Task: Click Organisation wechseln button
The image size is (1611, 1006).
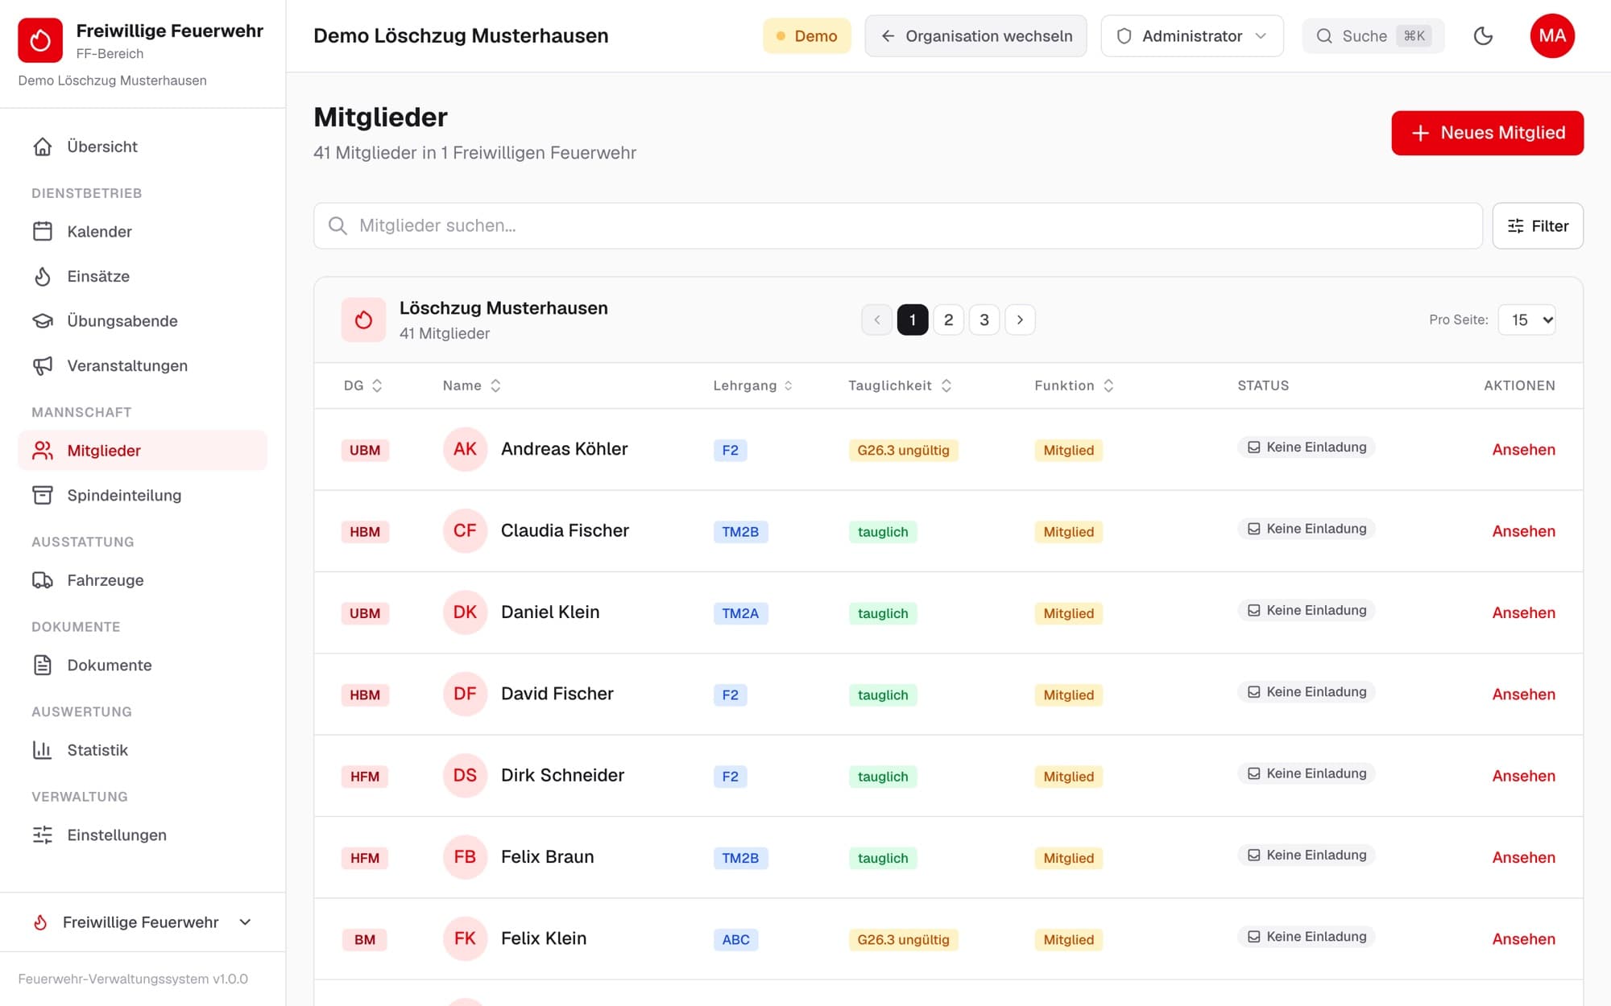Action: (x=975, y=36)
